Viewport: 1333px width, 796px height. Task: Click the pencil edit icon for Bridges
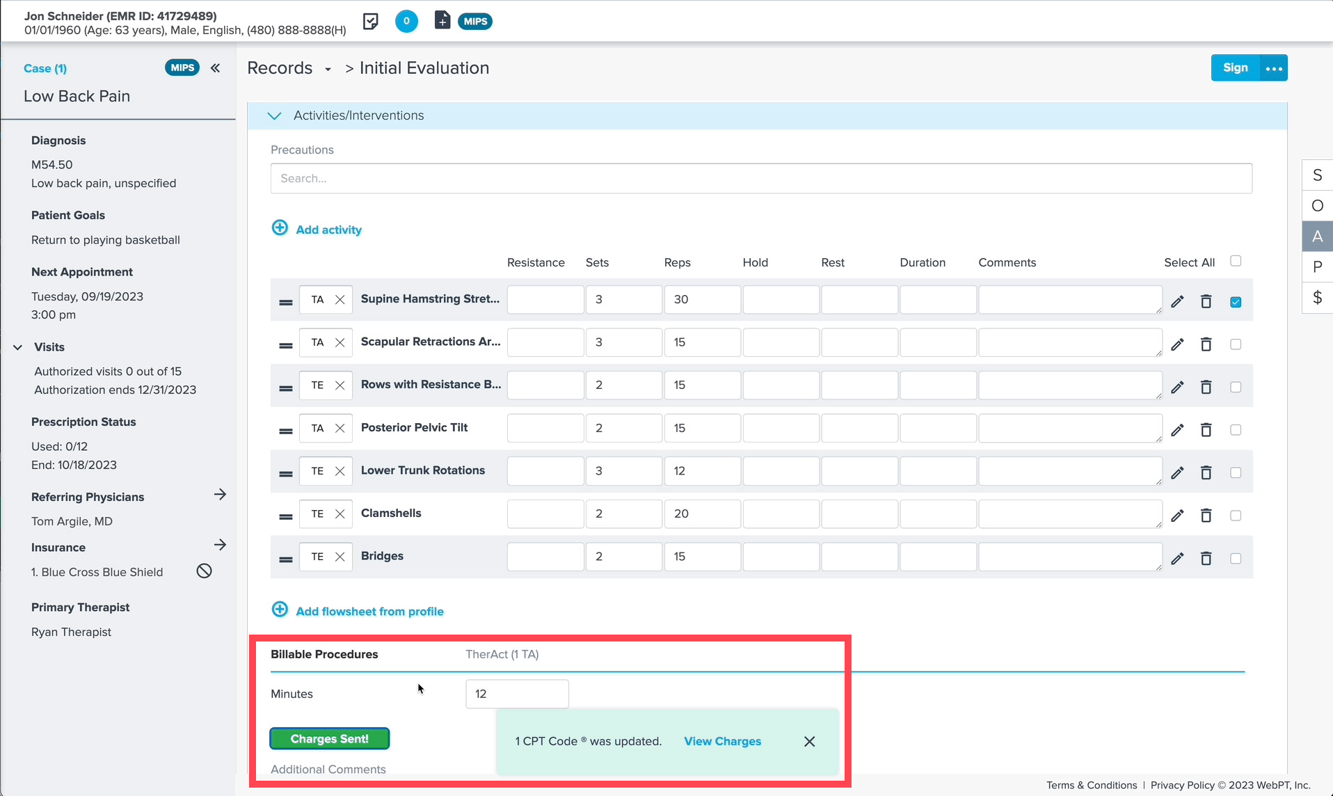1177,558
